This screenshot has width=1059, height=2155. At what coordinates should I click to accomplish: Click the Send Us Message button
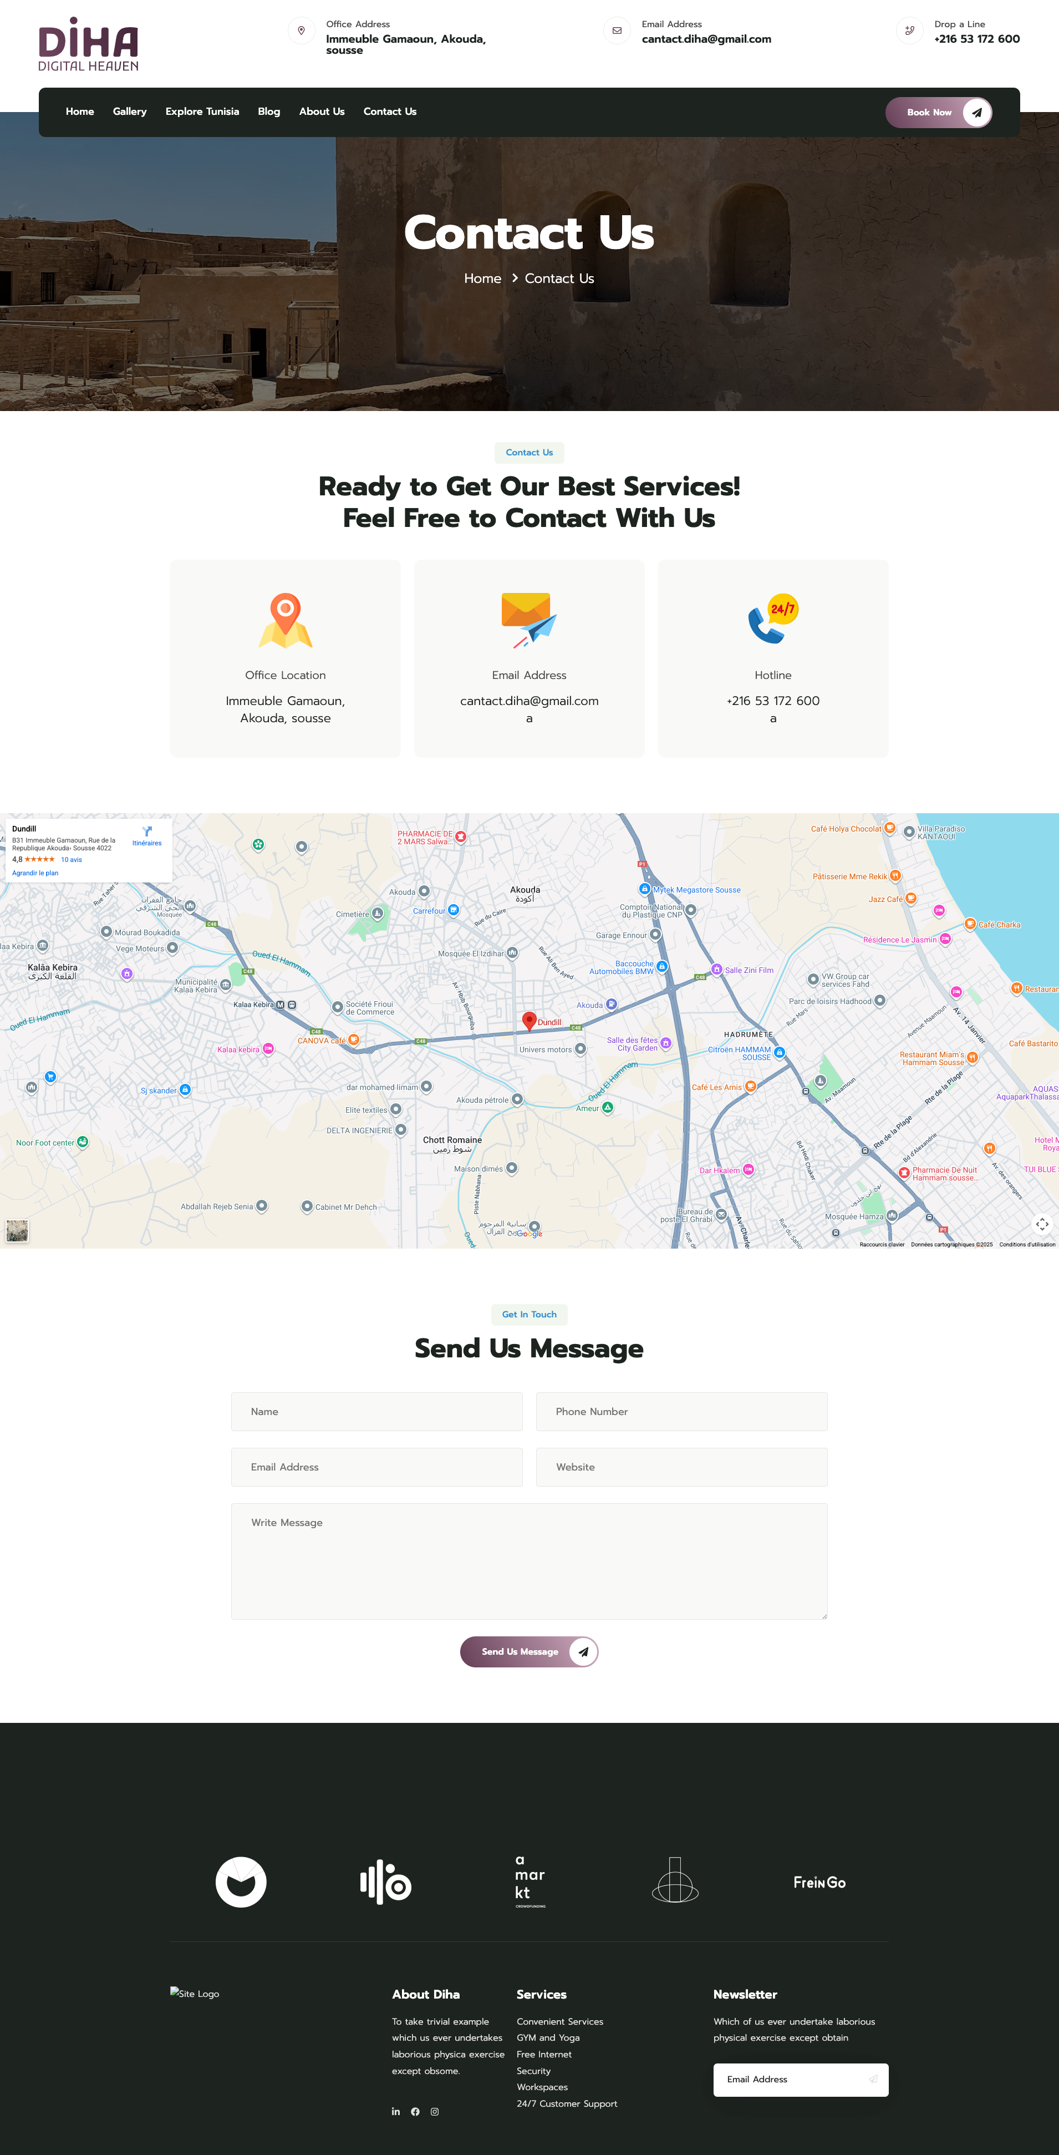point(528,1651)
